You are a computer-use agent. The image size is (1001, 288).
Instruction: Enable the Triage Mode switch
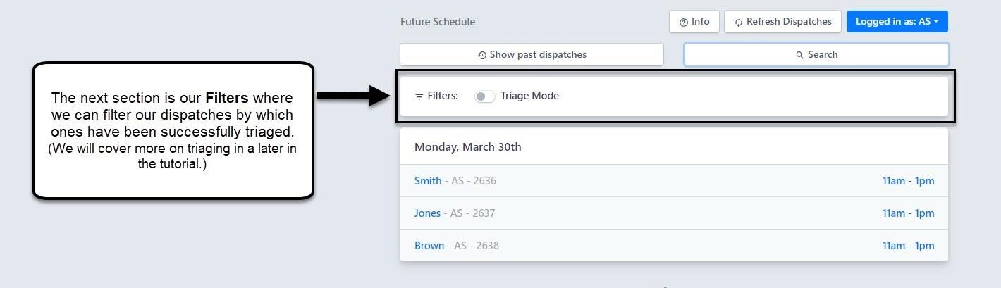pyautogui.click(x=484, y=96)
